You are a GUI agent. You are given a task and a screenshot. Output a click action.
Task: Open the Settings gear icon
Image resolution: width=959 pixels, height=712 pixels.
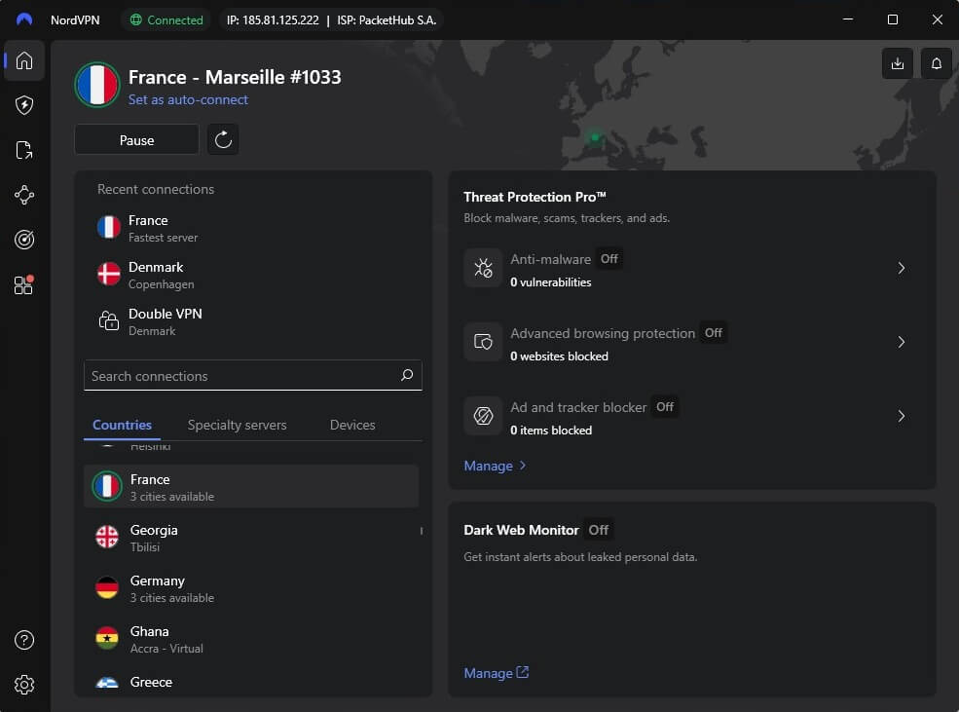point(24,685)
